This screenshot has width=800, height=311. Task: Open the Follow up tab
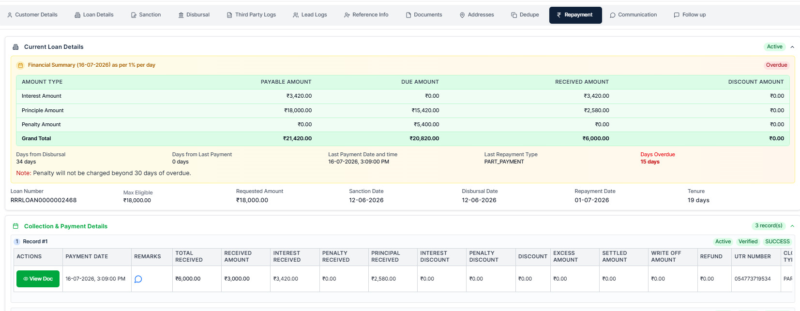690,15
